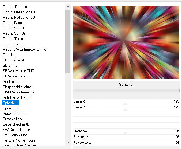Click the Center Y slider
This screenshot has height=149, width=182.
125,108
